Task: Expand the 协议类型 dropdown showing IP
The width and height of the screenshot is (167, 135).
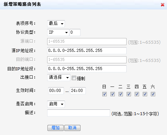Action: pos(58,32)
